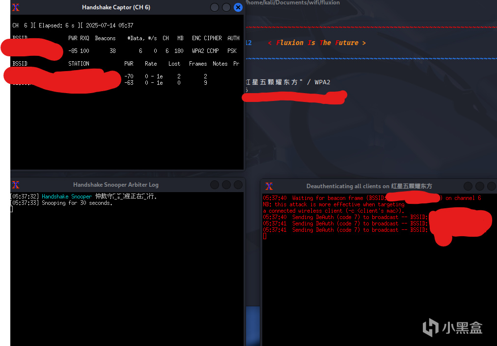Click 'Fluxion Is The Future' banner text
Viewport: 497px width, 346px height.
point(317,43)
